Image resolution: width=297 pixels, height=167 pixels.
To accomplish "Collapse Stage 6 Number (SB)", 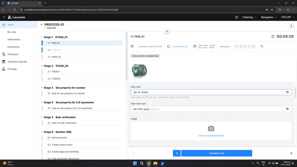I will (x=42, y=132).
